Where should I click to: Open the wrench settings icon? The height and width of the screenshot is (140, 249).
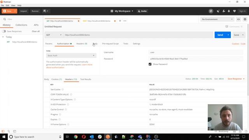(x=224, y=11)
